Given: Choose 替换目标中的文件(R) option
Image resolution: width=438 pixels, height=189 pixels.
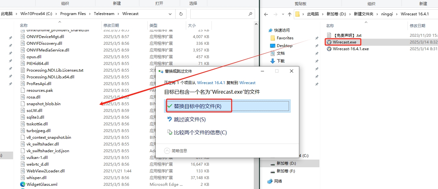Looking at the screenshot, I should pos(197,106).
